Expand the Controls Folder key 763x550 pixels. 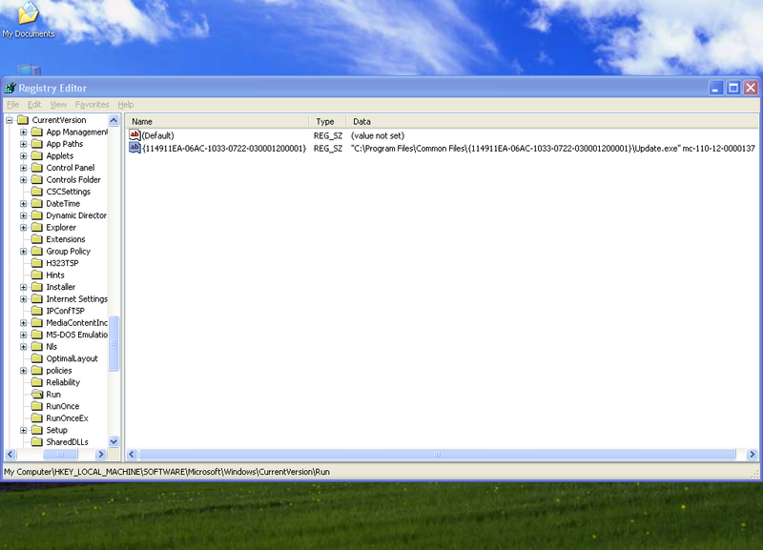coord(23,180)
